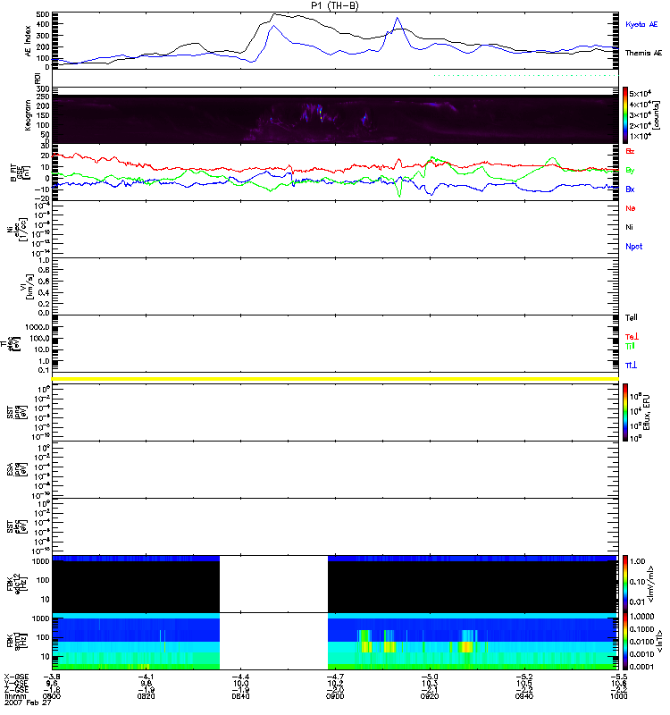Click the 0840 time tick label

click(240, 696)
